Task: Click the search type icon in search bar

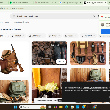Action: 15,16
